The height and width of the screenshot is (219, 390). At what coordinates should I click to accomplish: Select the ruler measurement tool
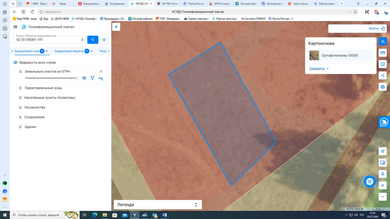383,53
